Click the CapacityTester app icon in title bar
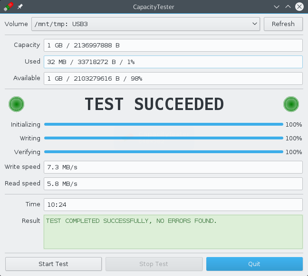The image size is (308, 276). tap(8, 7)
